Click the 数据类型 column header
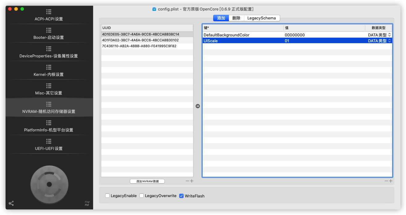The image size is (406, 215). pyautogui.click(x=379, y=28)
